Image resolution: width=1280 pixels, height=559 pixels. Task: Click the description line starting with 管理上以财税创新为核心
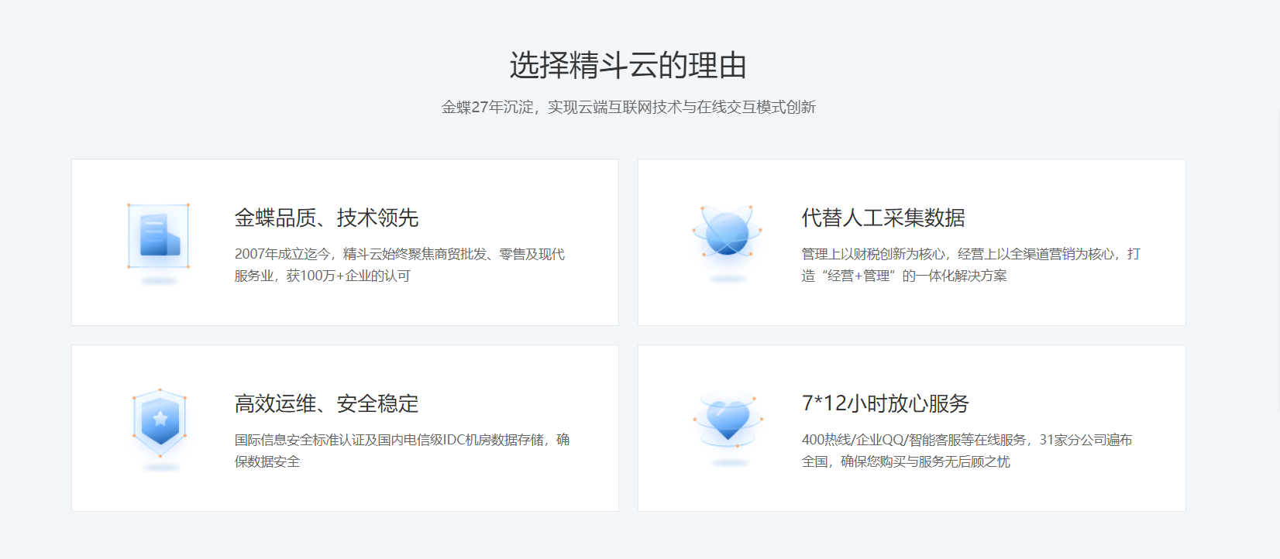pyautogui.click(x=970, y=254)
